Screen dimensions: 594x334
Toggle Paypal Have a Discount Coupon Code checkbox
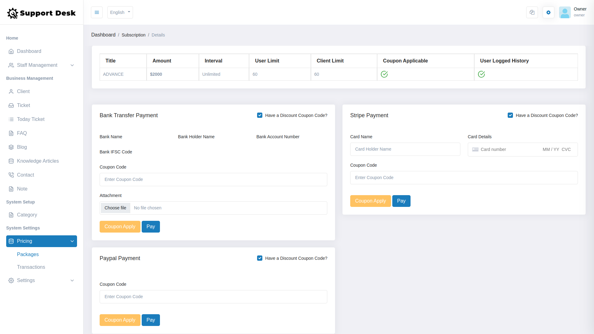[x=260, y=258]
